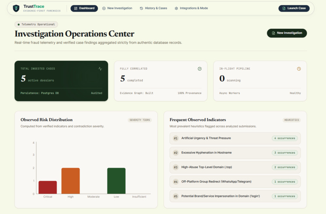
Task: Click the TrustTrace brand name
Action: [x=34, y=6]
